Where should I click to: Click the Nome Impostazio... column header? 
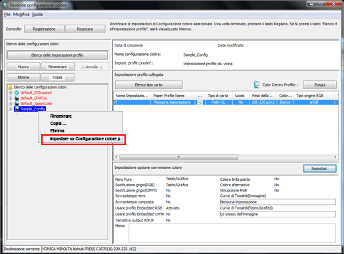pos(132,96)
